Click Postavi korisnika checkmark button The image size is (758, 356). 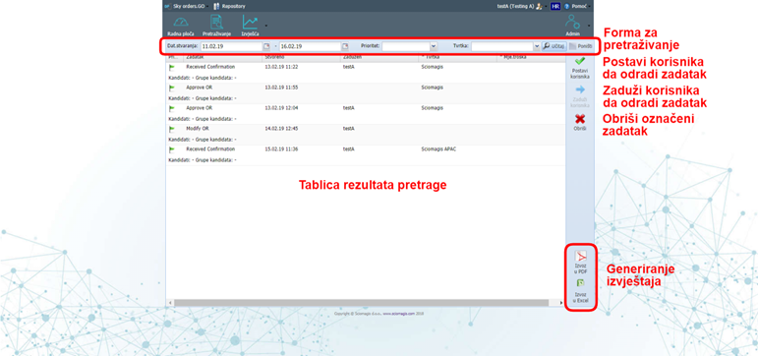pos(580,68)
